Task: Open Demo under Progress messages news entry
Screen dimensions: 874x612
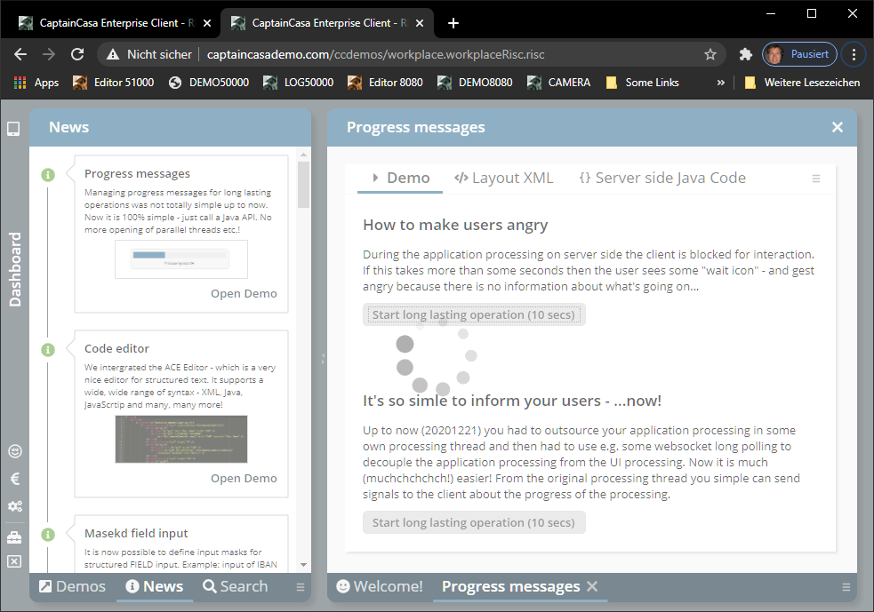Action: [244, 293]
